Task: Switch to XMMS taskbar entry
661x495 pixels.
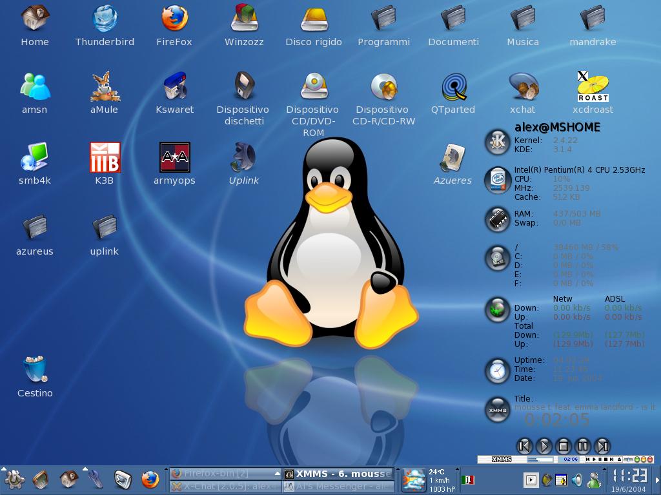Action: (x=338, y=474)
